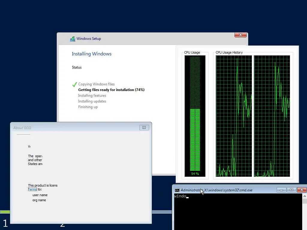307x230 pixels.
Task: Click the cmd.exe title bar text
Action: tap(216, 190)
